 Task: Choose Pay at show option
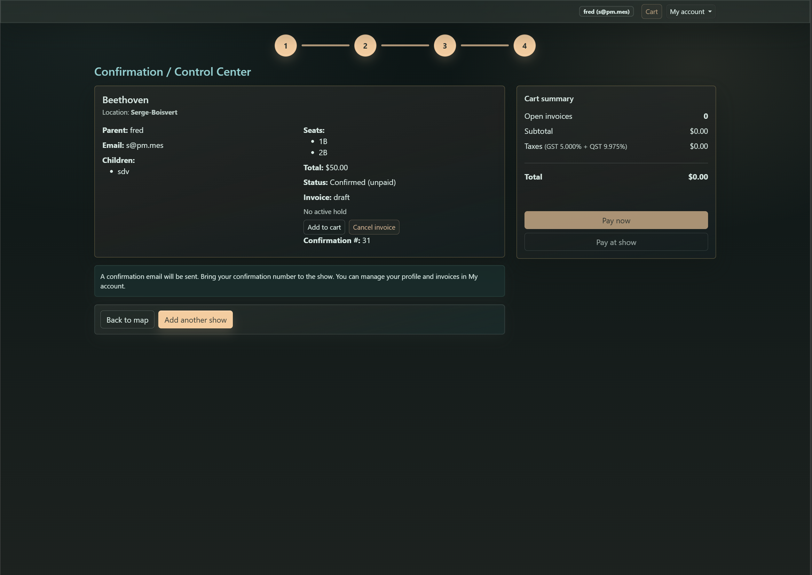point(616,242)
